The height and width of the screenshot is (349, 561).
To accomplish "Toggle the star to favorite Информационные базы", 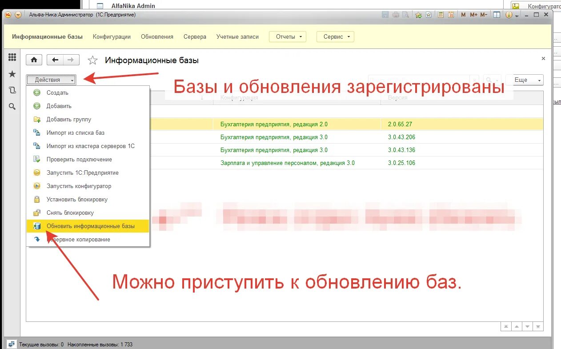I will [x=92, y=60].
